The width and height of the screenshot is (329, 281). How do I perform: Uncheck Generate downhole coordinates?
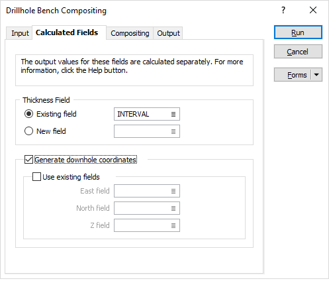point(28,160)
